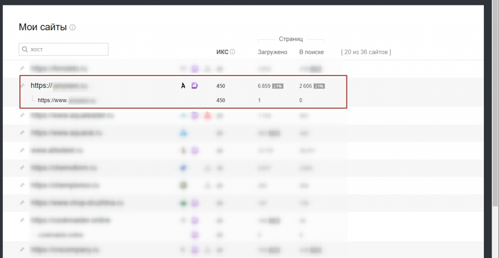This screenshot has height=258, width=499.
Task: Toggle the pin for the aqualeader.ru site
Action: coord(22,116)
